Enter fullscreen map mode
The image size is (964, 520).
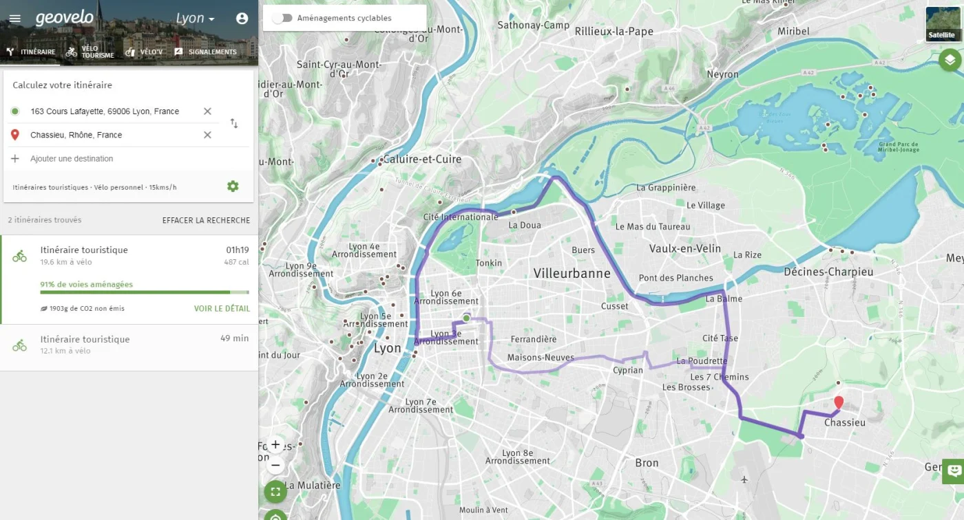[x=275, y=492]
